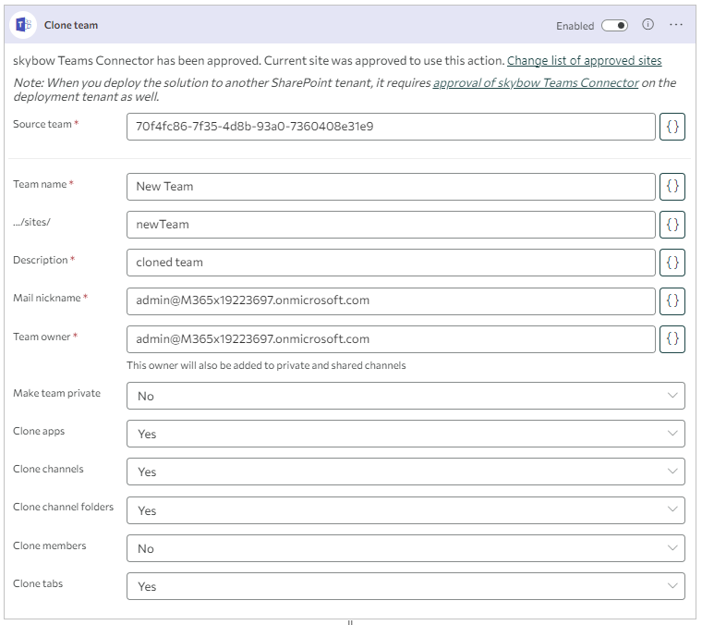This screenshot has width=702, height=625.
Task: Expand the Clone apps dropdown
Action: click(405, 434)
